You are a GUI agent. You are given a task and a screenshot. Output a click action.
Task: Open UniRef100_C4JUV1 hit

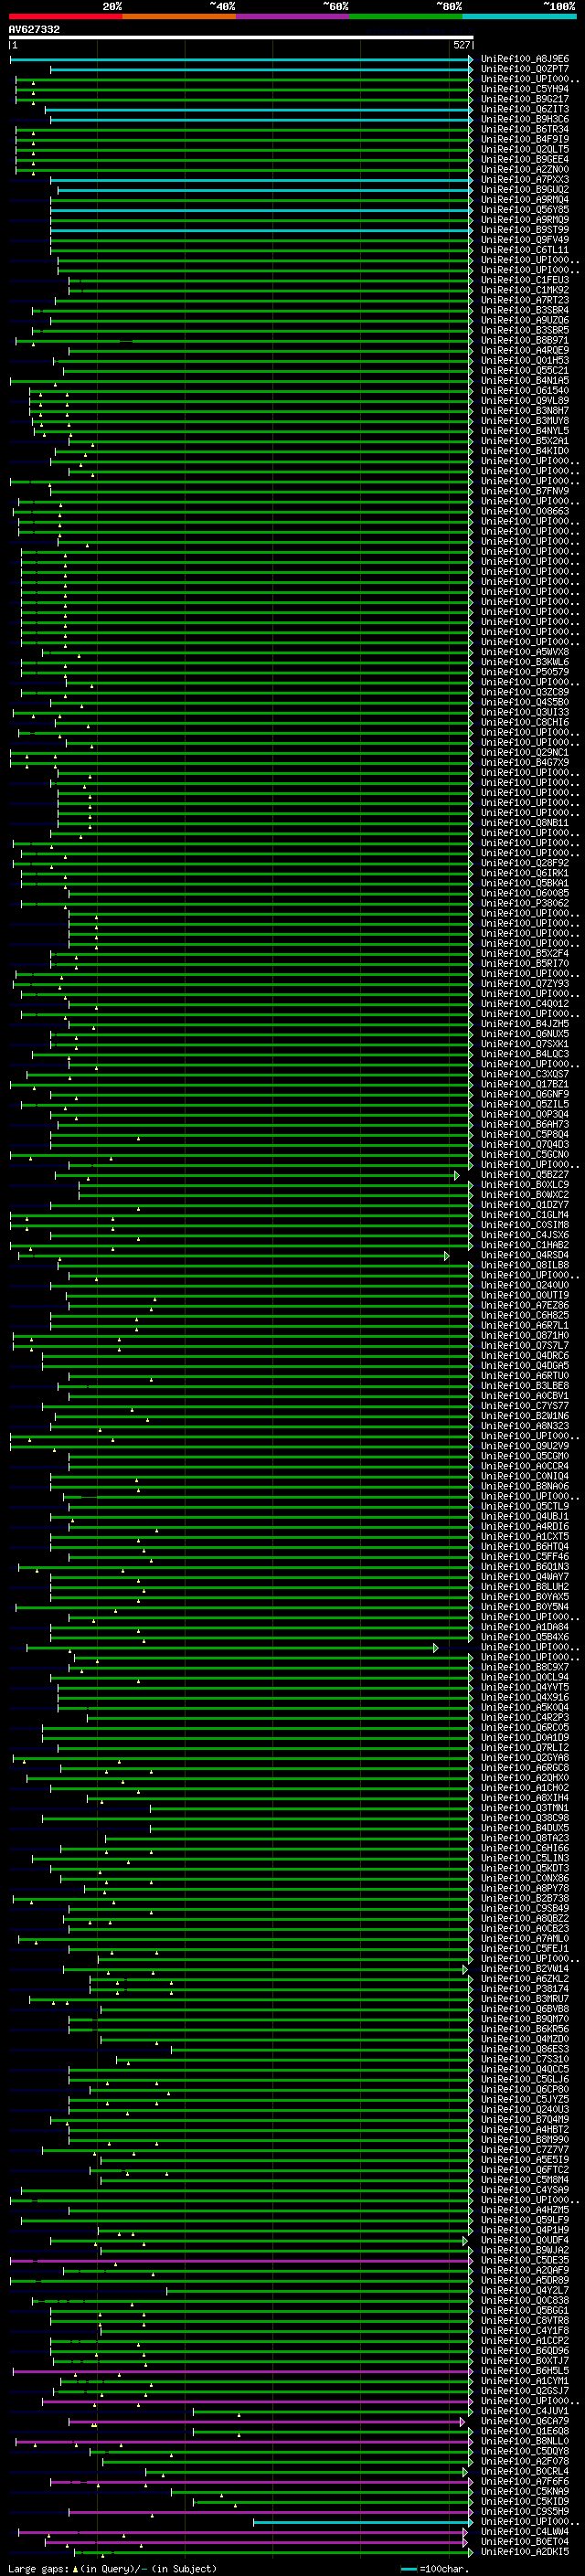click(525, 2411)
